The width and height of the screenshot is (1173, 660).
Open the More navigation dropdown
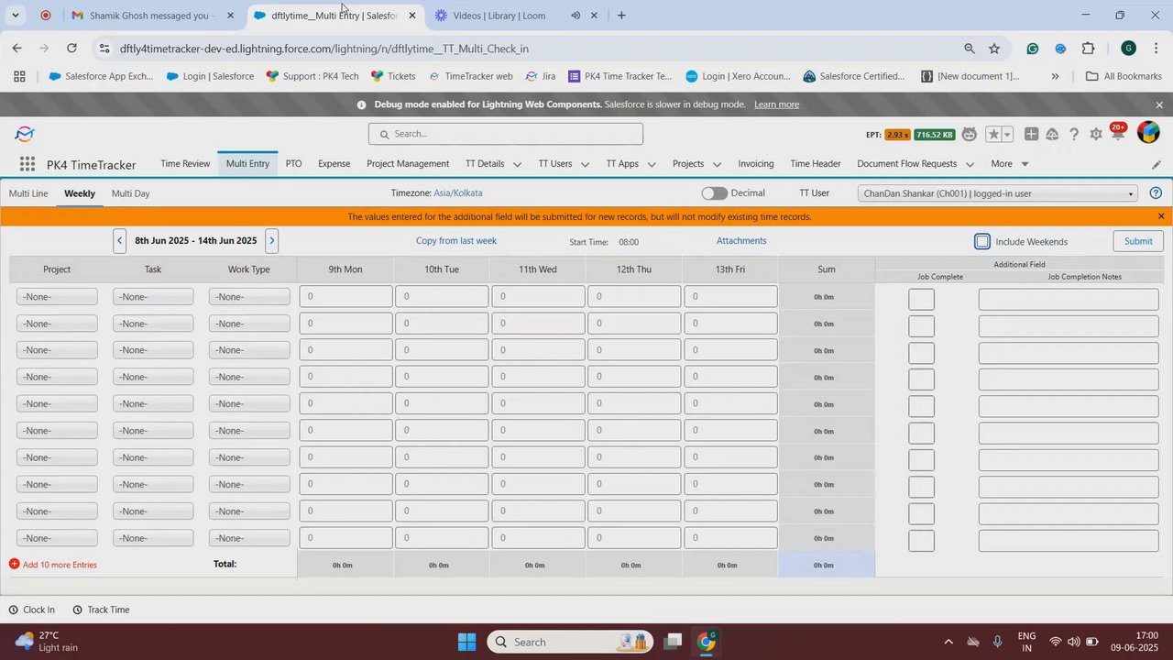tap(1010, 164)
